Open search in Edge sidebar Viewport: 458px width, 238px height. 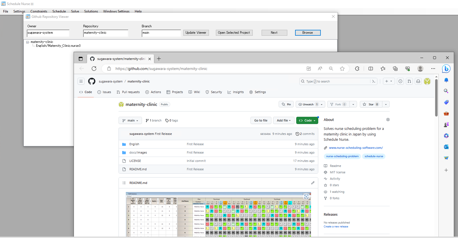[446, 91]
